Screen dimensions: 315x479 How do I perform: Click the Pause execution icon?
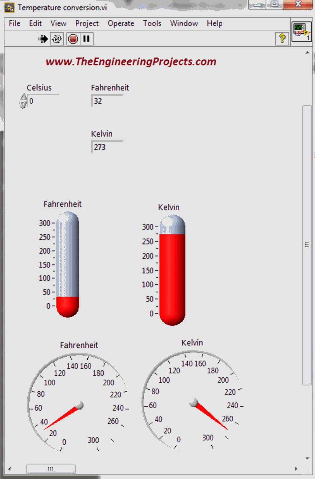(86, 39)
